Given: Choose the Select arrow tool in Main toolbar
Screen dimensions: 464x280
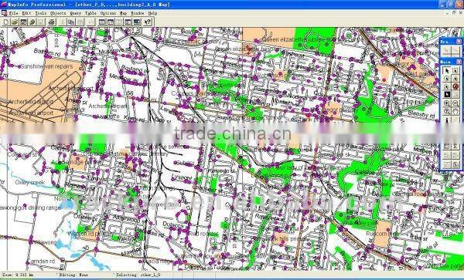Looking at the screenshot, I should point(447,70).
